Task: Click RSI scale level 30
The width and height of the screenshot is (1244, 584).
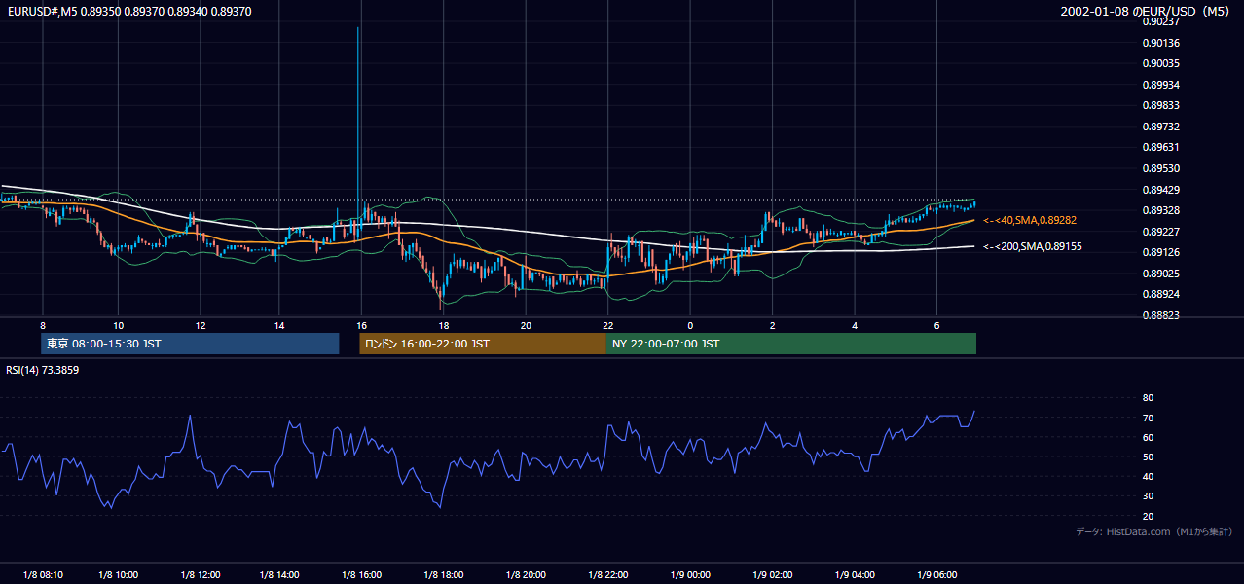Action: (1148, 496)
